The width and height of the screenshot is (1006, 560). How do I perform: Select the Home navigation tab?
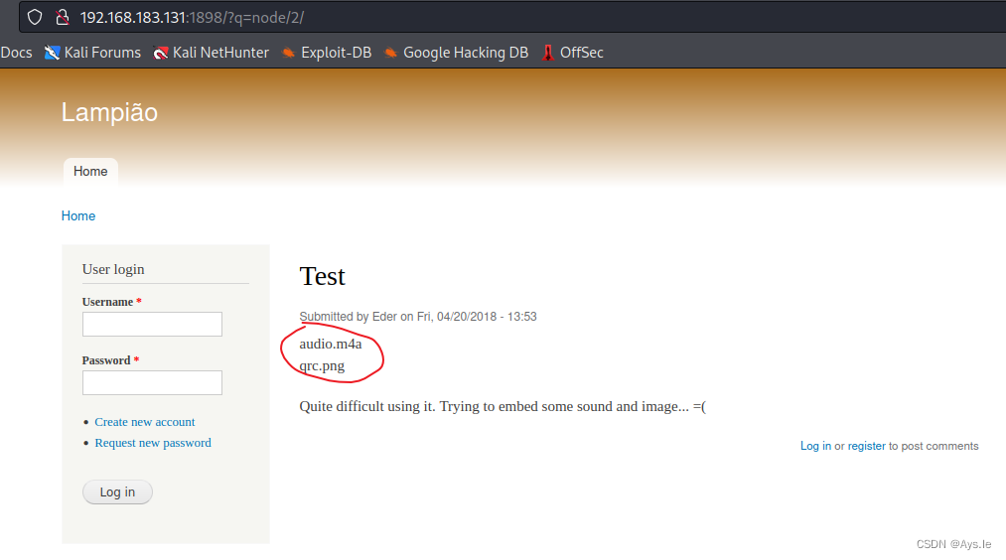90,171
